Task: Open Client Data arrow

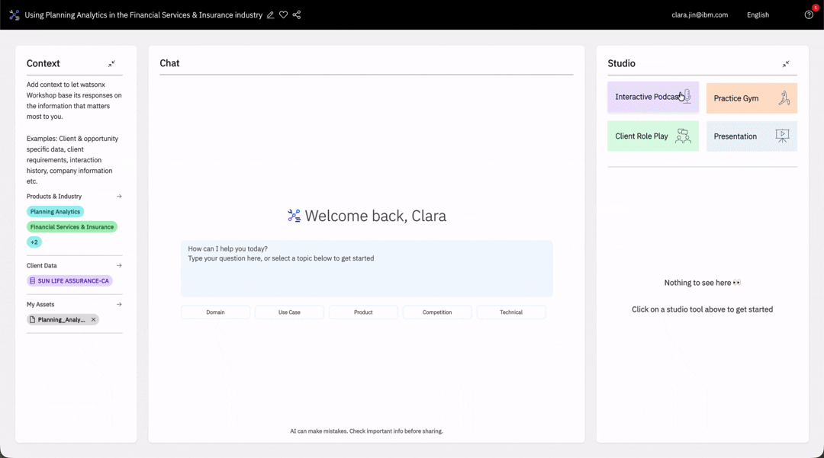Action: [x=119, y=265]
